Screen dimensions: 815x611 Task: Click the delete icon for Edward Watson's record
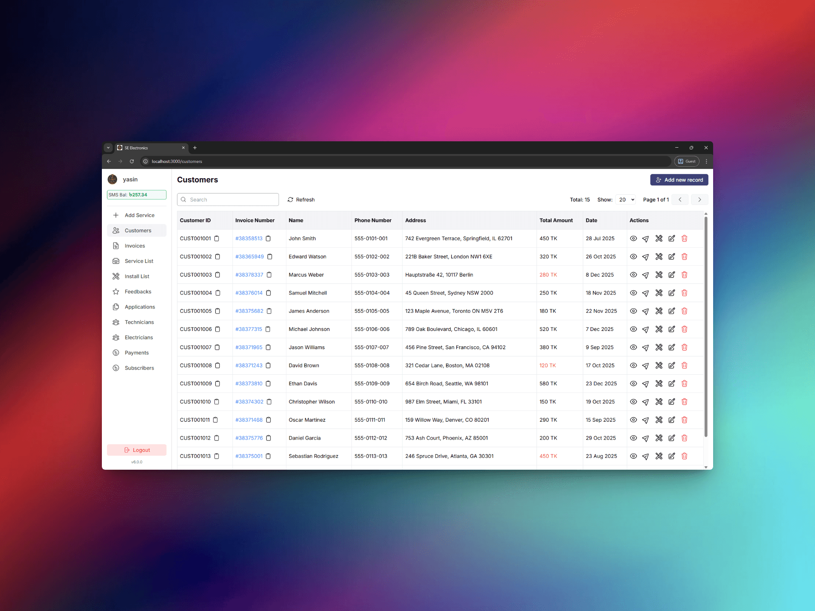coord(684,256)
